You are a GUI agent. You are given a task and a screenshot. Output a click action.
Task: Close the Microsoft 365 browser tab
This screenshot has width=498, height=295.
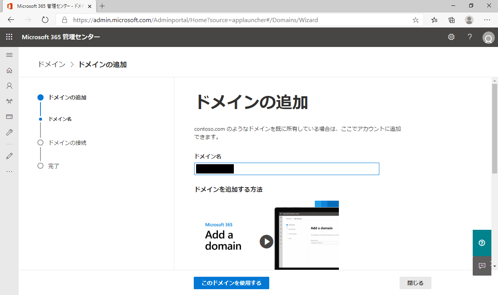click(x=89, y=6)
